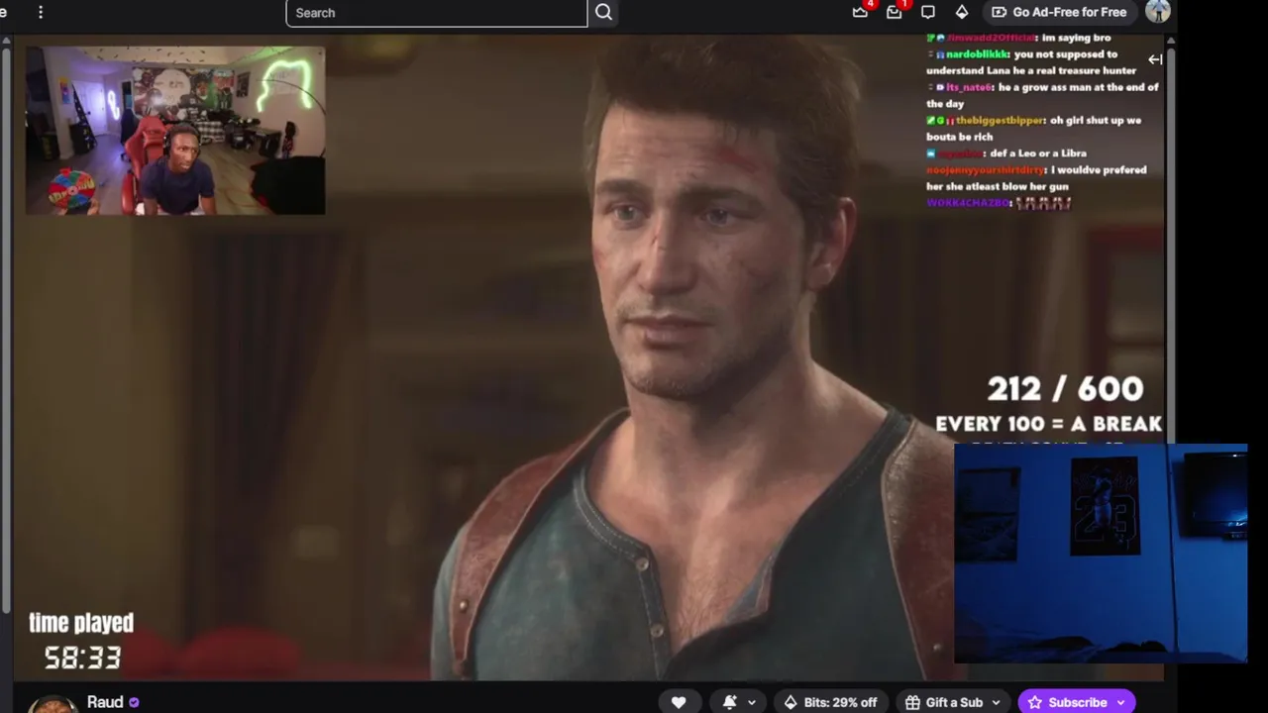Viewport: 1268px width, 713px height.
Task: Click the magnifier search button
Action: coord(604,13)
